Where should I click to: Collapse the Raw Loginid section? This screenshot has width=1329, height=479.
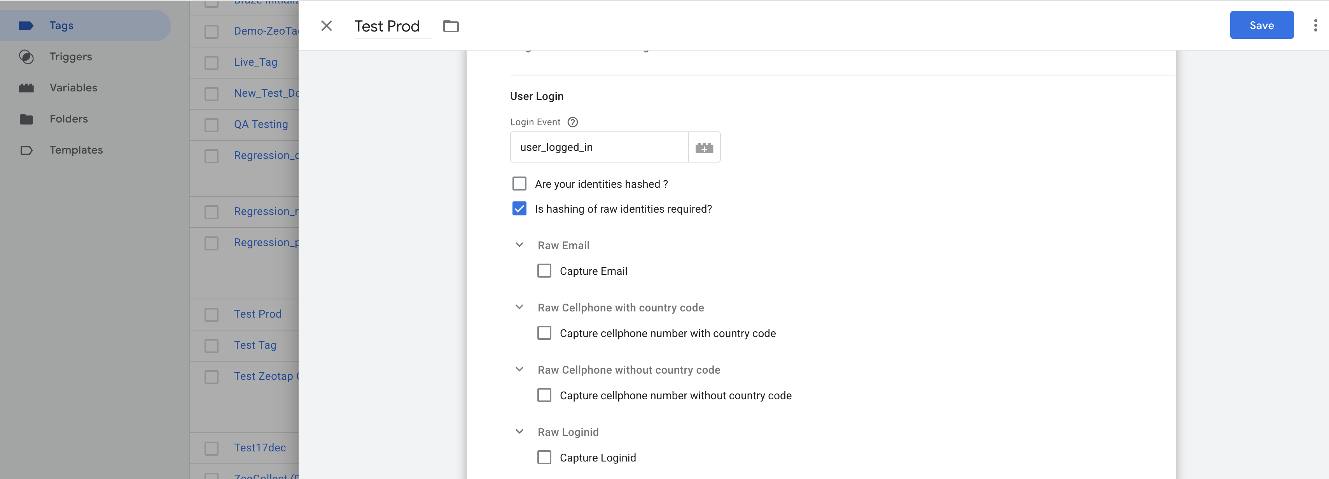click(x=519, y=432)
